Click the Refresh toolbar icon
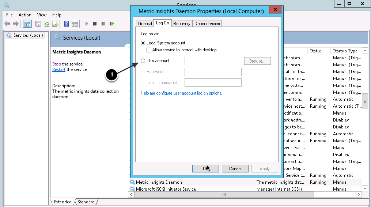 coord(47,24)
